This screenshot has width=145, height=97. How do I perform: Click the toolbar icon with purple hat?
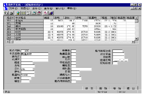click(39, 13)
